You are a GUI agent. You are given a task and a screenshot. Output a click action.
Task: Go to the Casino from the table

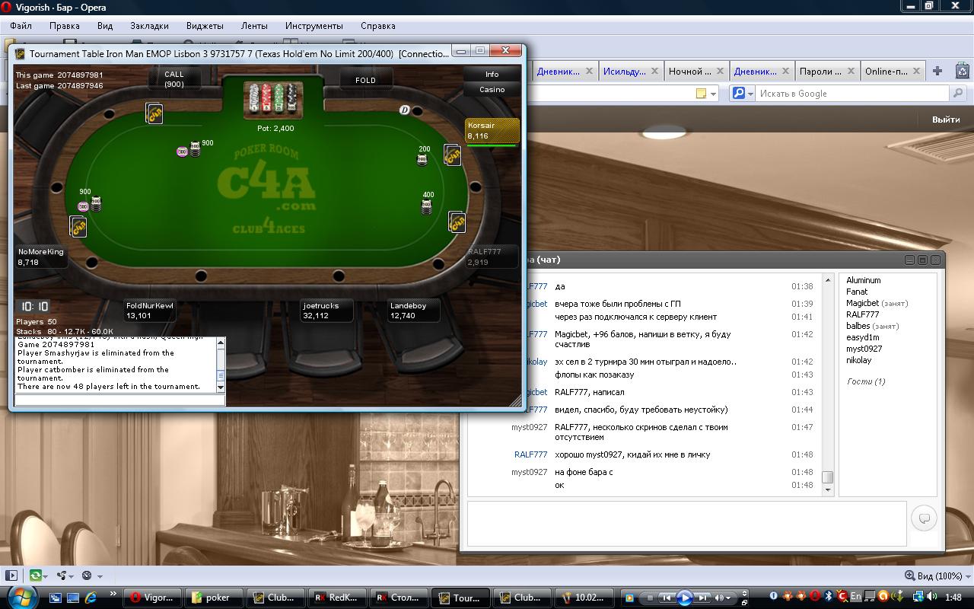(492, 89)
